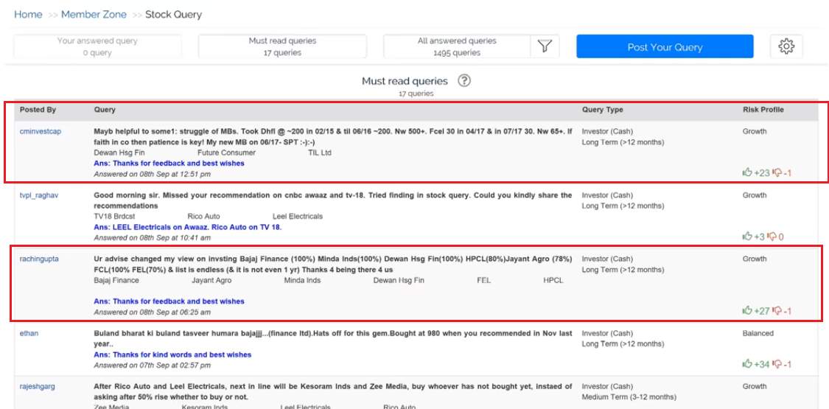Thumbs down cminvestcap's query

(777, 173)
